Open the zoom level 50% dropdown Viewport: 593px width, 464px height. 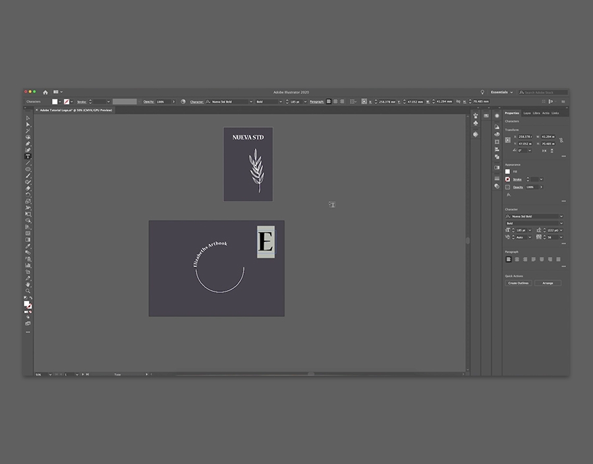point(50,374)
